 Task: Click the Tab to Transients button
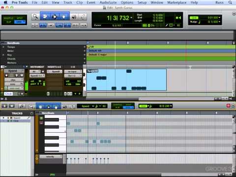click(43, 25)
